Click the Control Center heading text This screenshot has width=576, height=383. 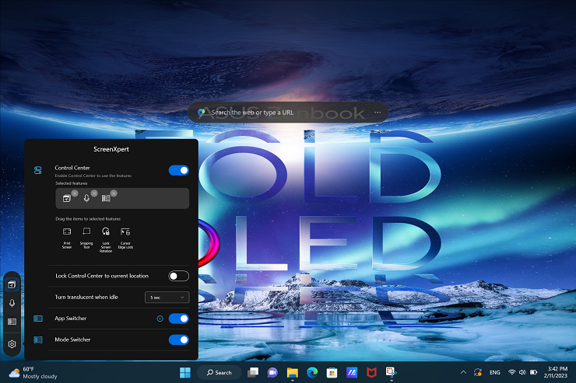pyautogui.click(x=72, y=168)
